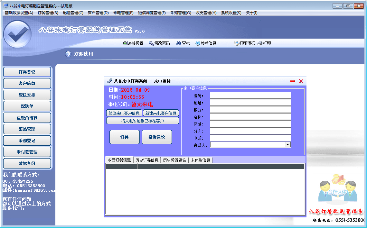The height and width of the screenshot is (228, 367).
Task: Click the blue arrow icon beside 欢迎使用
Action: [x=68, y=54]
